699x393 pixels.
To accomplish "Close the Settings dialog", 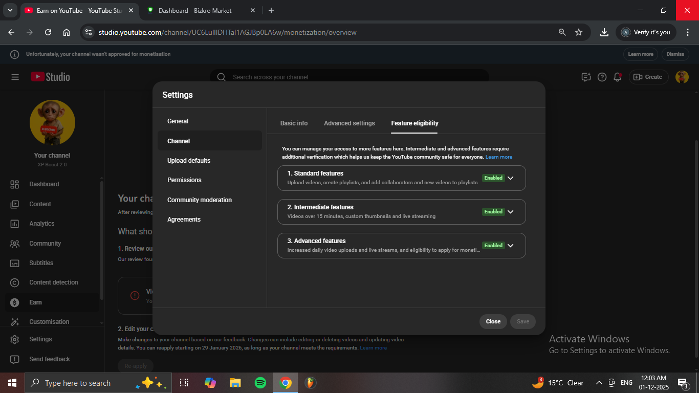I will point(493,321).
